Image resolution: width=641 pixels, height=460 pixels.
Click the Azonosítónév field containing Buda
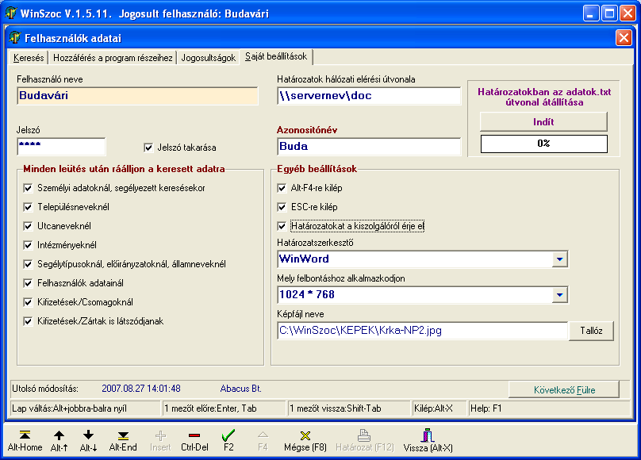[369, 146]
